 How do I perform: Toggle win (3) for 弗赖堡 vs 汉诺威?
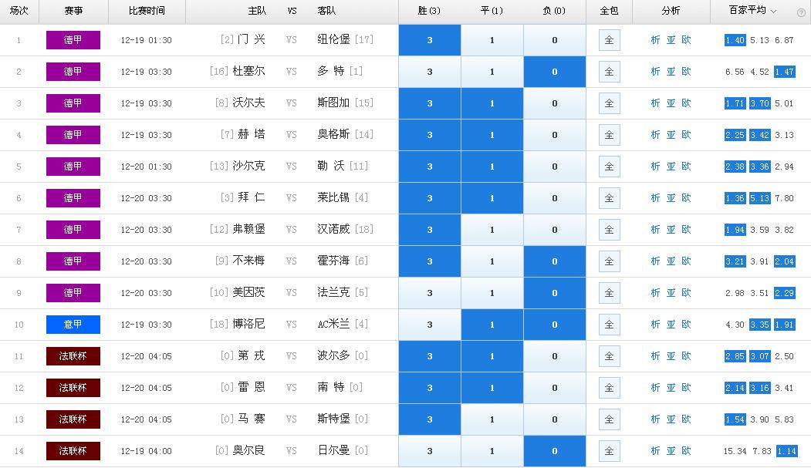[x=429, y=229]
